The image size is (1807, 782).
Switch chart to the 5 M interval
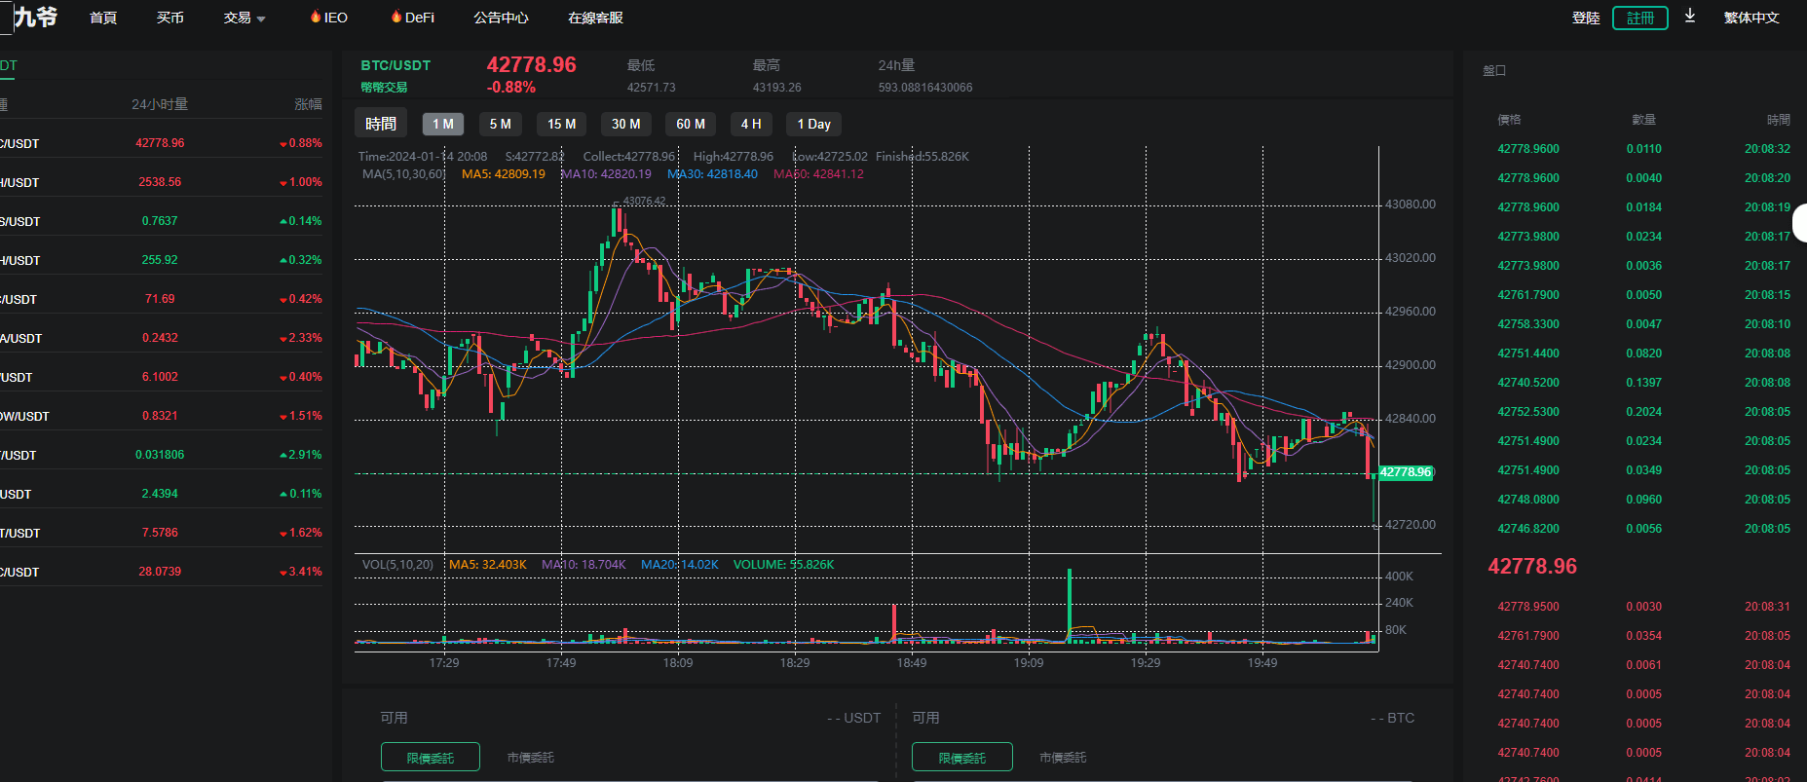click(500, 124)
